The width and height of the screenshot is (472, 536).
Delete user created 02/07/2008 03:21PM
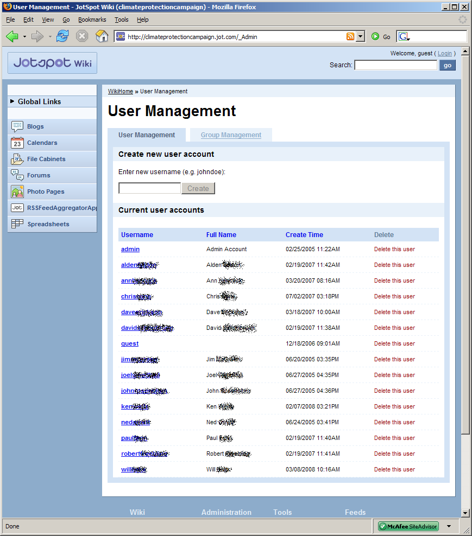pos(394,406)
